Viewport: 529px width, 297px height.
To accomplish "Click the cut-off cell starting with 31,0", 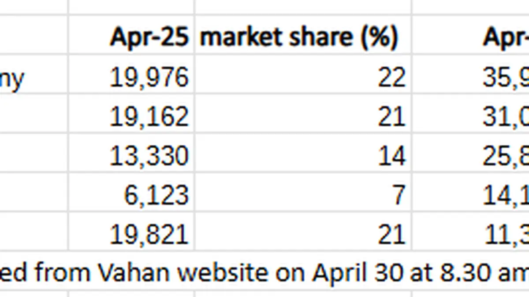I will pyautogui.click(x=506, y=117).
